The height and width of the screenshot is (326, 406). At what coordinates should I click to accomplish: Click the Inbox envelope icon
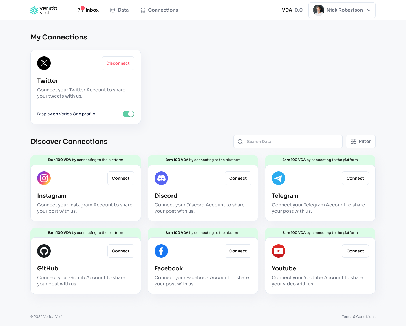pos(81,10)
